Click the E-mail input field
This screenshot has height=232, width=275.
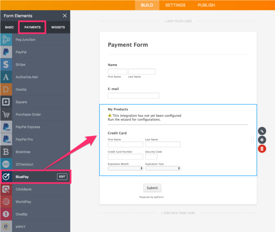point(134,96)
